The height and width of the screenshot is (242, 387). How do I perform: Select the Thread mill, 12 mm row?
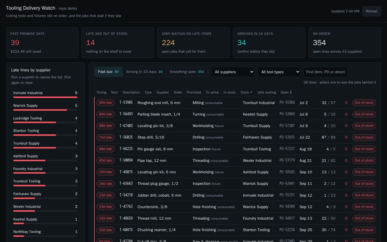point(235,218)
